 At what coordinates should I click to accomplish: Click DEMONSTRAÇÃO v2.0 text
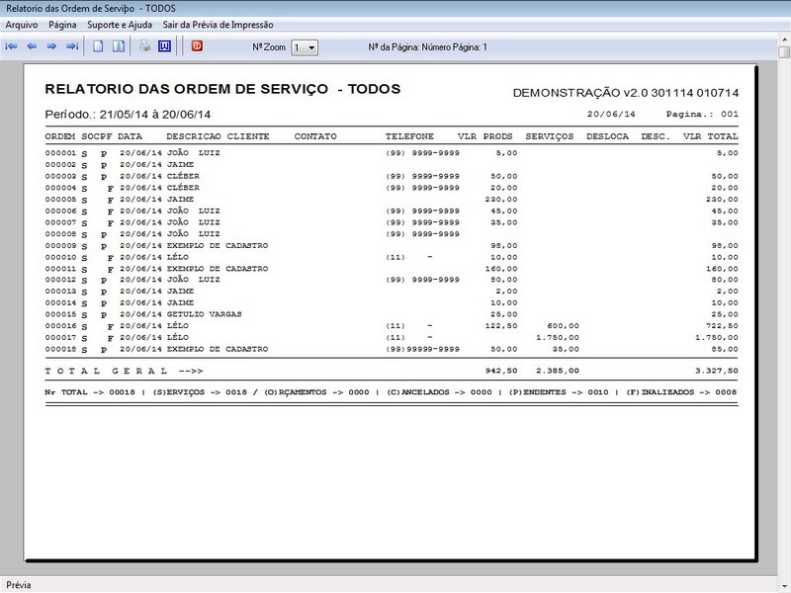click(x=580, y=93)
